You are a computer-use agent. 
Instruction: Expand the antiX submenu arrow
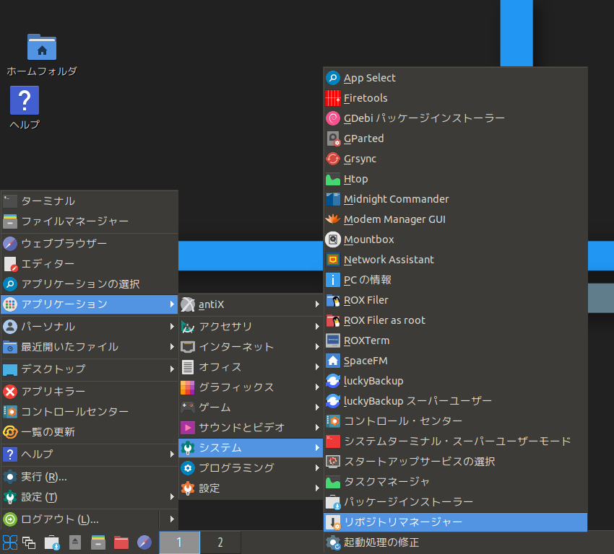click(317, 304)
